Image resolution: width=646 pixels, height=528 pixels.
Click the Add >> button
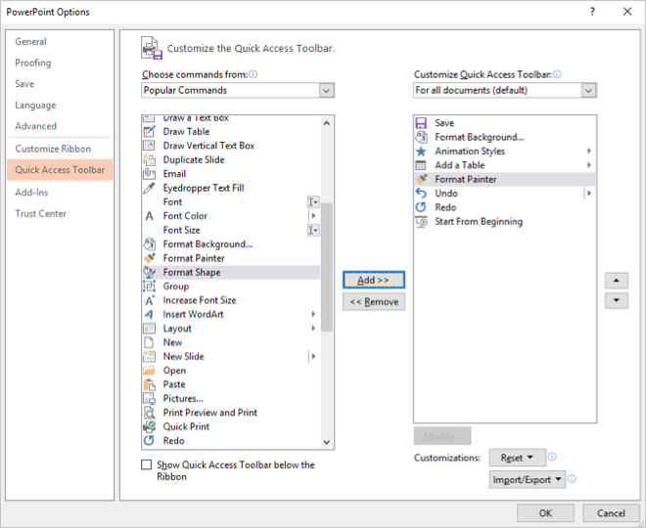373,280
